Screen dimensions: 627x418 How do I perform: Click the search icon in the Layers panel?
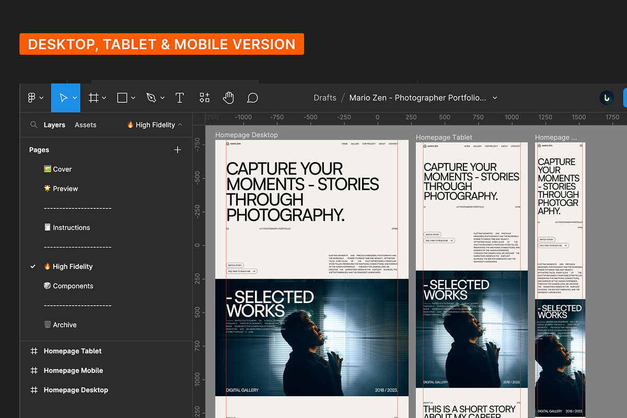[34, 125]
